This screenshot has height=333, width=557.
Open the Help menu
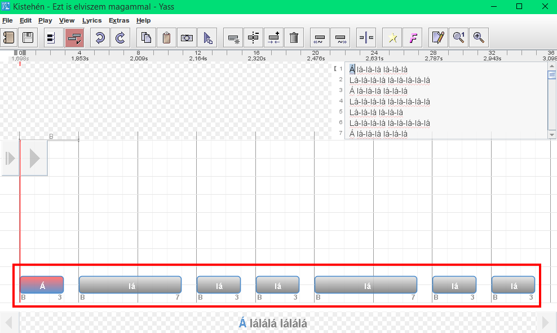click(144, 20)
